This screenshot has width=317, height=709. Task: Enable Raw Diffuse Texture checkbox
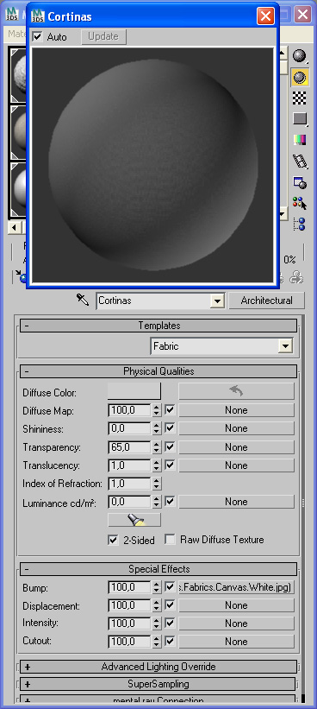click(x=170, y=540)
